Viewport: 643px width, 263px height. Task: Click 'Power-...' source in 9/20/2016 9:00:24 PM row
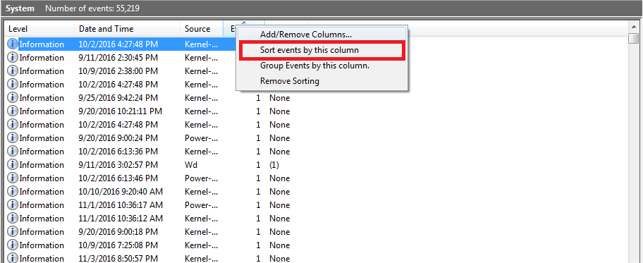tap(202, 138)
